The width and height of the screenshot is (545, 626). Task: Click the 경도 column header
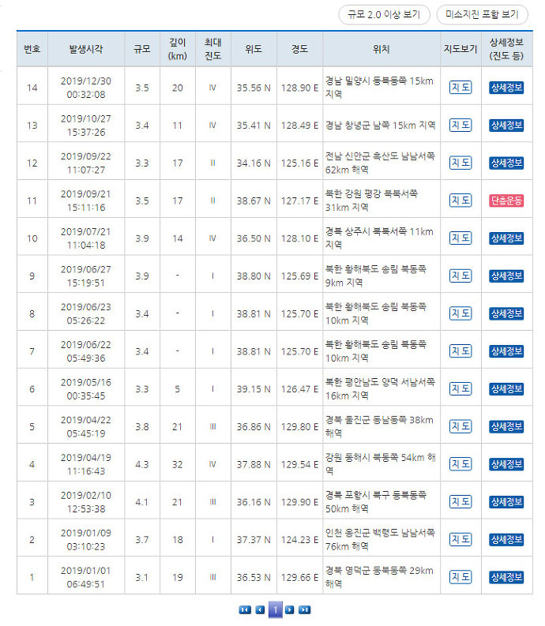[x=299, y=49]
